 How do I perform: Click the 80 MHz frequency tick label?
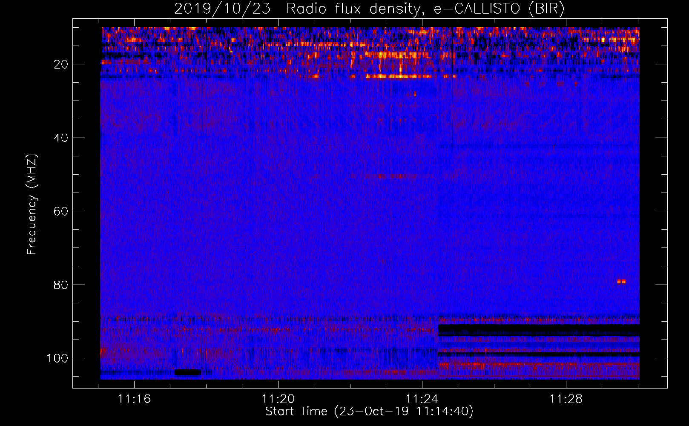click(x=61, y=285)
